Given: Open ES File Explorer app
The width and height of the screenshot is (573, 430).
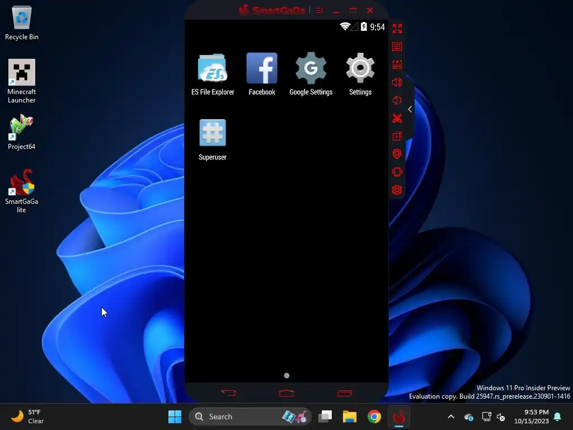Looking at the screenshot, I should click(x=213, y=74).
